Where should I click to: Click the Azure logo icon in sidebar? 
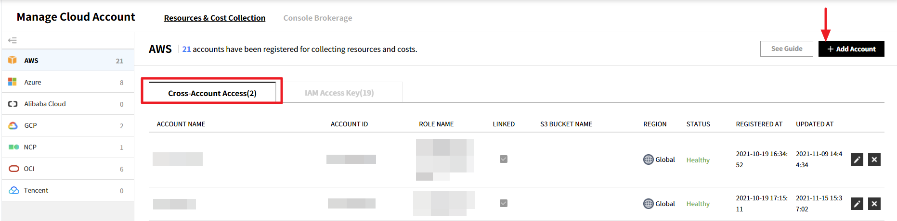(13, 82)
